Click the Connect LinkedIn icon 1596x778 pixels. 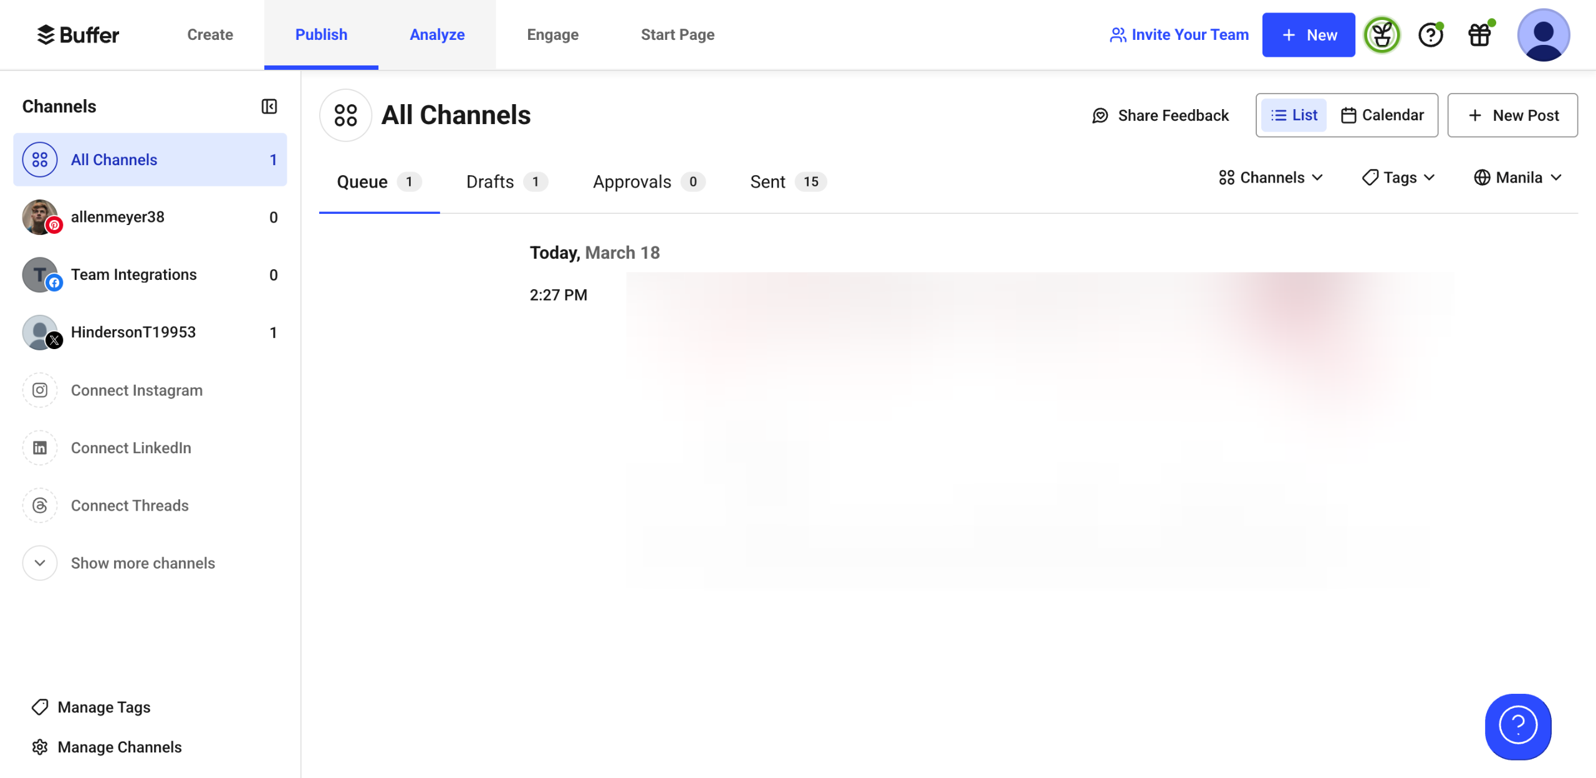pyautogui.click(x=40, y=448)
